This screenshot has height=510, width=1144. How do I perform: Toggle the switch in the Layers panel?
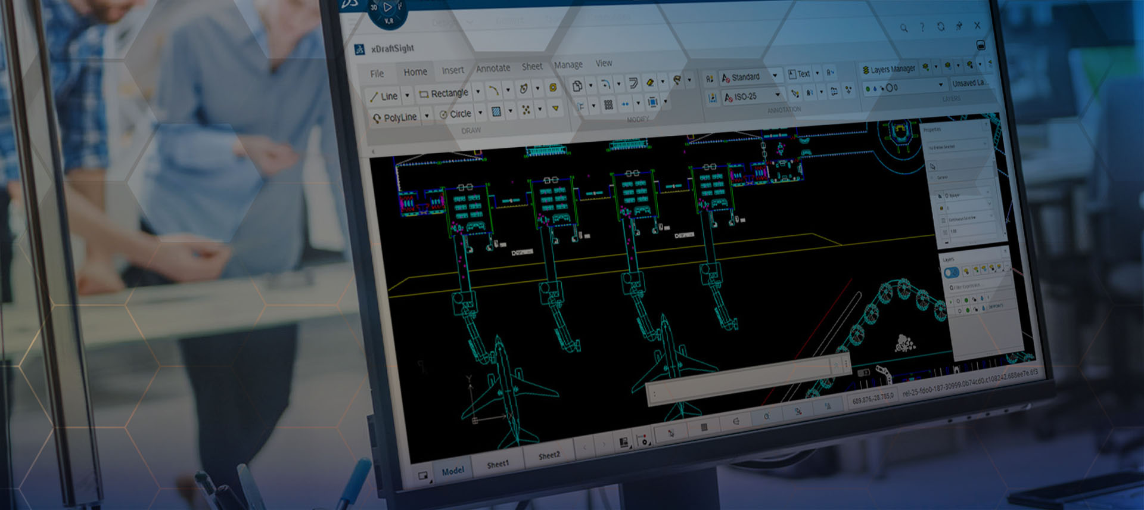pos(952,272)
